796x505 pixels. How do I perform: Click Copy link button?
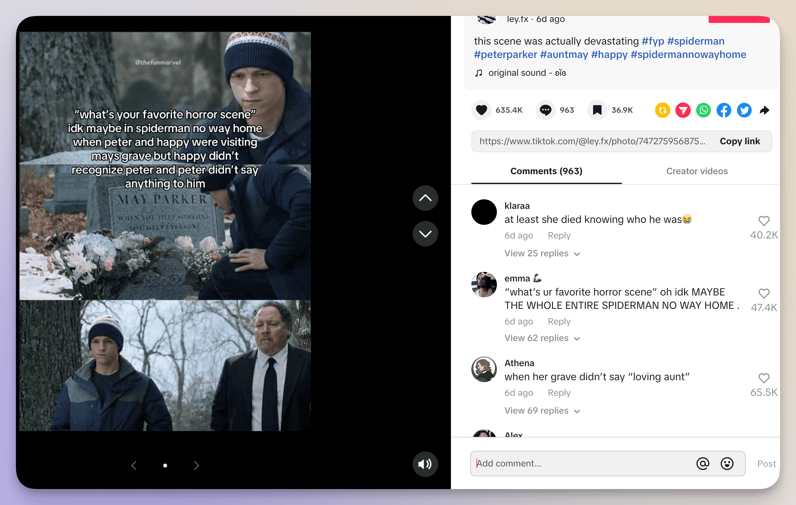[740, 141]
